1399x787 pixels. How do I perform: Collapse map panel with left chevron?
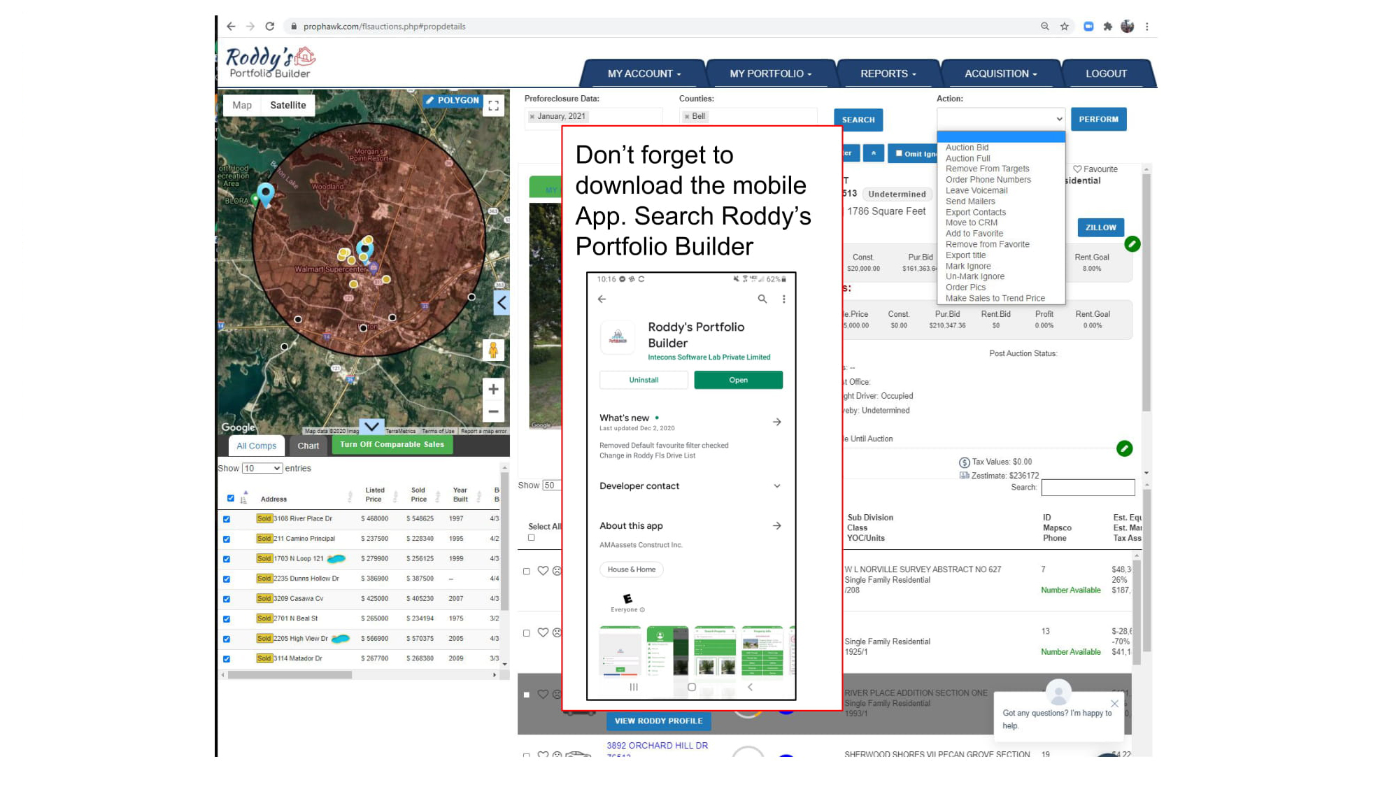click(502, 303)
